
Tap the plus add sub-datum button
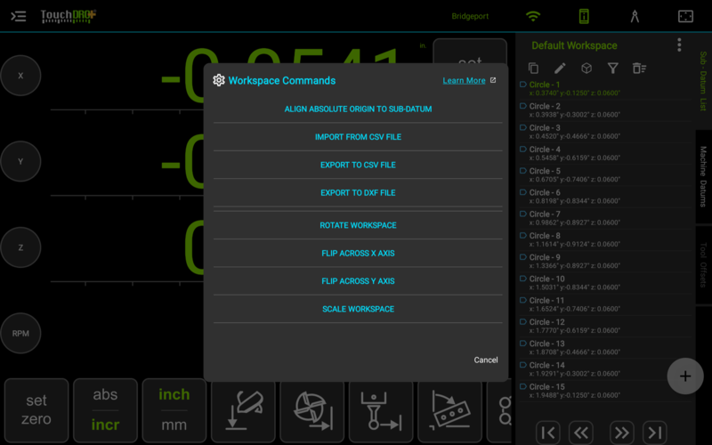point(685,376)
